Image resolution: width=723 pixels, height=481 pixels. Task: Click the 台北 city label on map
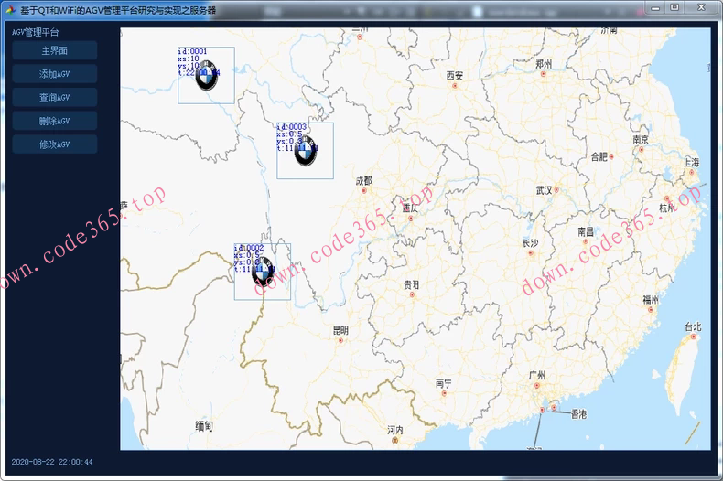pos(693,326)
